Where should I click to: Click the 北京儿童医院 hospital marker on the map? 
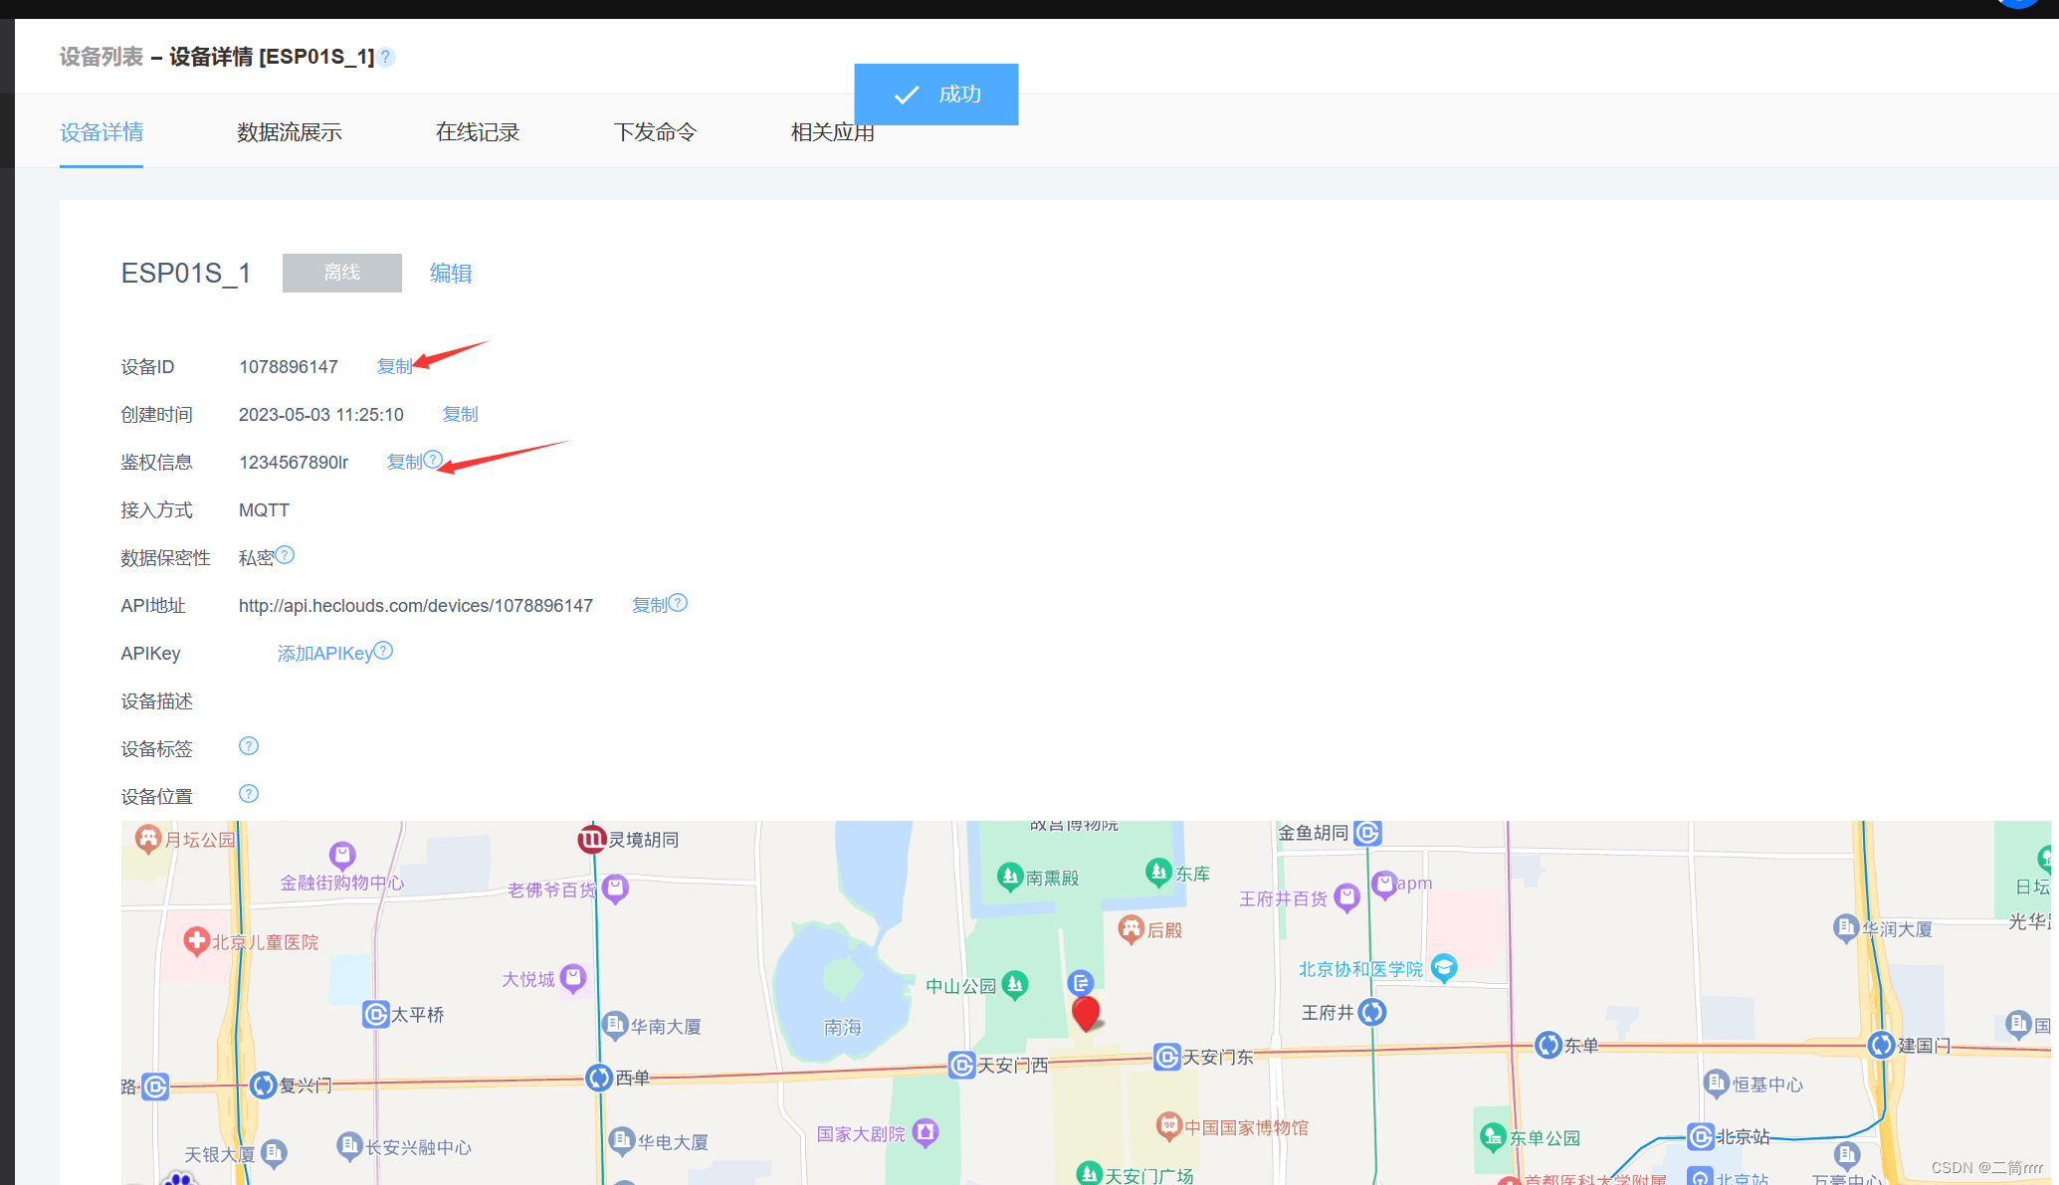pos(196,940)
